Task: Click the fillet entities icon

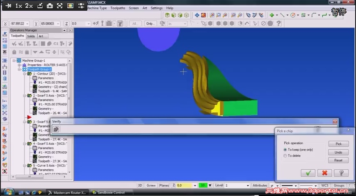Action: tap(314, 15)
